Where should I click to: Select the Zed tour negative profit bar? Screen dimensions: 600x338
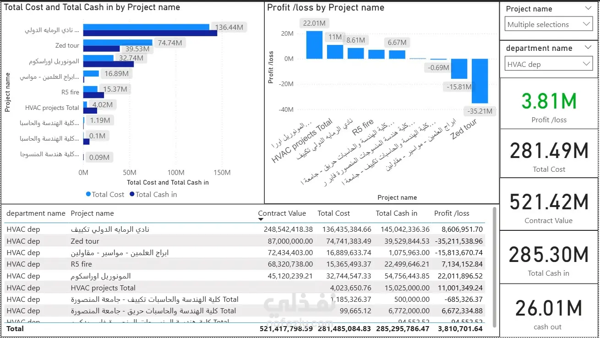click(480, 81)
